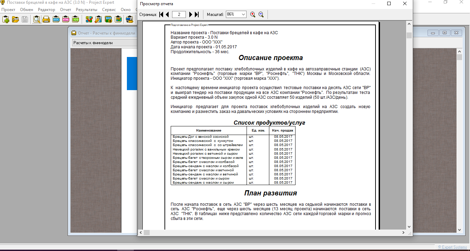This screenshot has height=251, width=470.
Task: Click the colored tiles clipboard icon
Action: pos(118,19)
